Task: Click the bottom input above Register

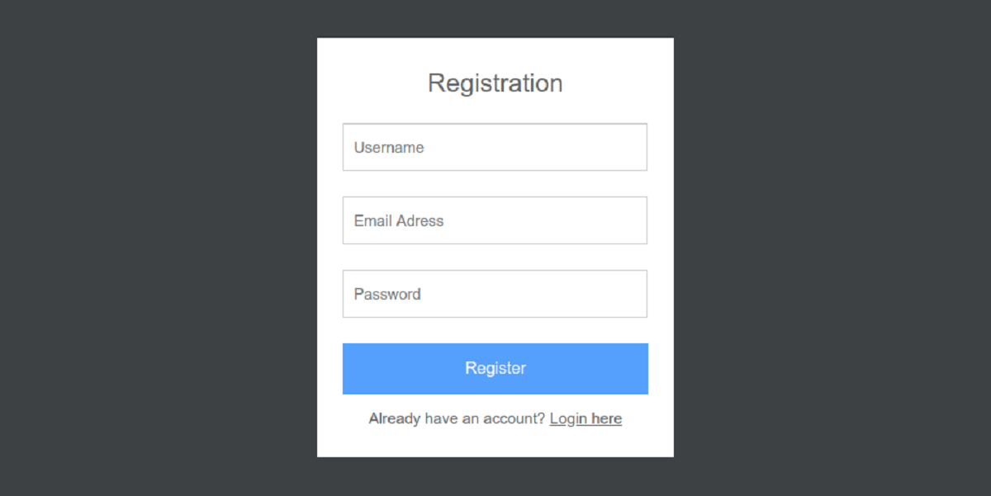Action: tap(495, 294)
